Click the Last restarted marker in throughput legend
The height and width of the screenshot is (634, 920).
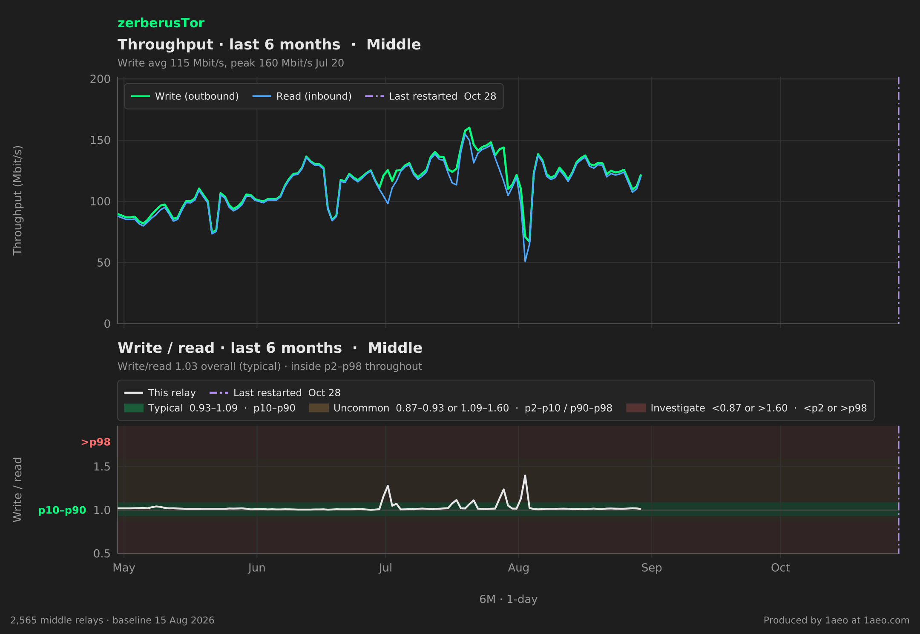374,96
